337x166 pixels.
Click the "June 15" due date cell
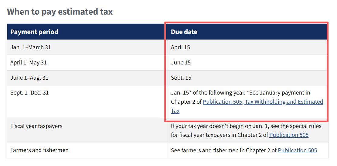pos(181,63)
